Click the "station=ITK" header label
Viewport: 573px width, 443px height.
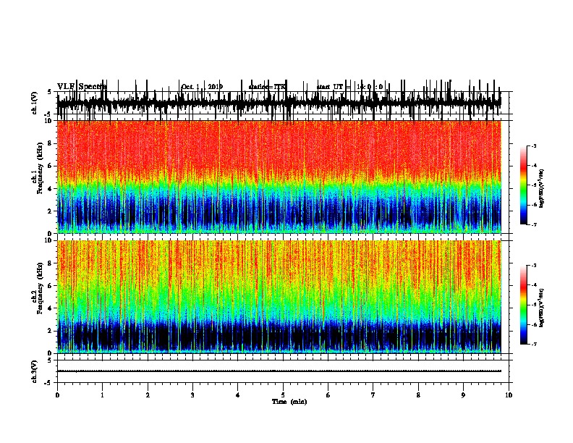267,87
